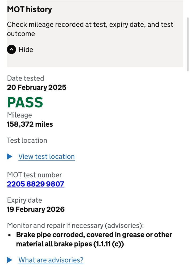Screen dimensions: 190x273
Task: Click the advisory list bullet point
Action: click(x=9, y=235)
